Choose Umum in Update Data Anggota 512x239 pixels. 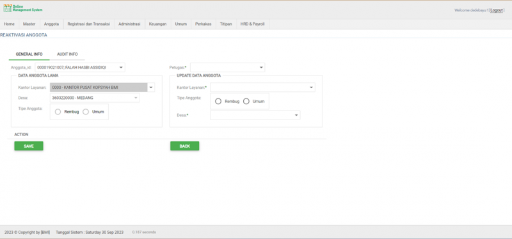point(246,102)
